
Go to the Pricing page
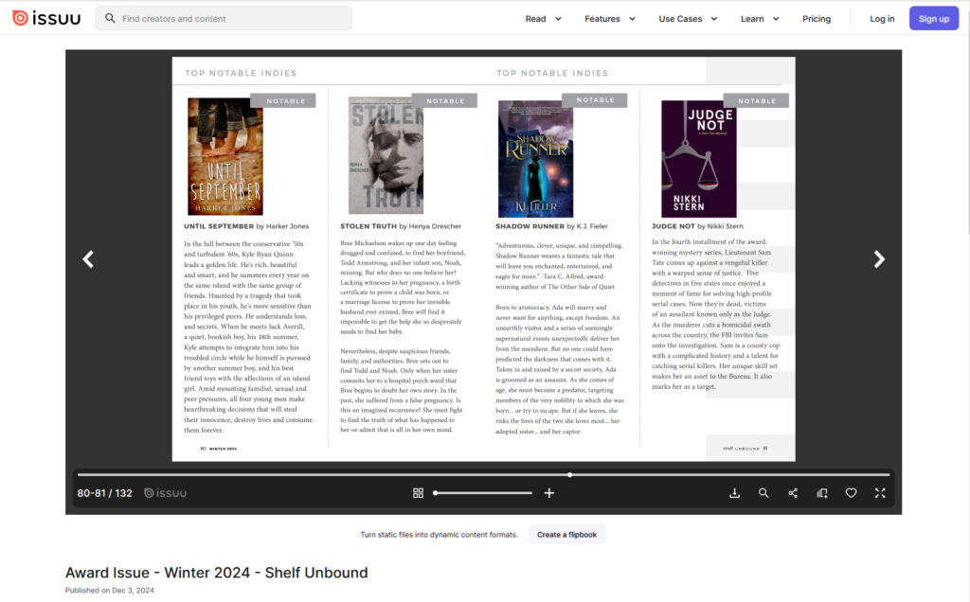pyautogui.click(x=817, y=19)
